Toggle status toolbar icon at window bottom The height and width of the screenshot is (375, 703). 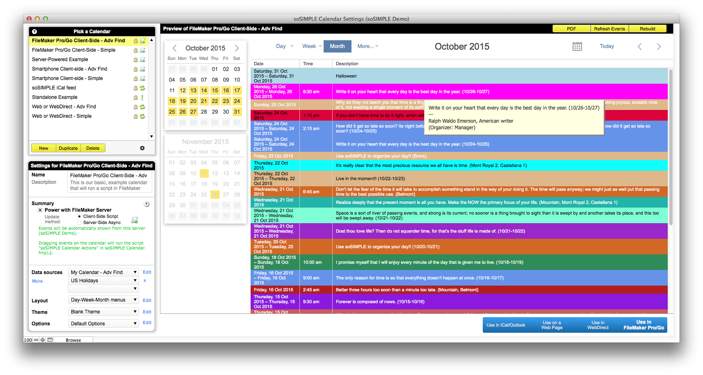point(50,340)
